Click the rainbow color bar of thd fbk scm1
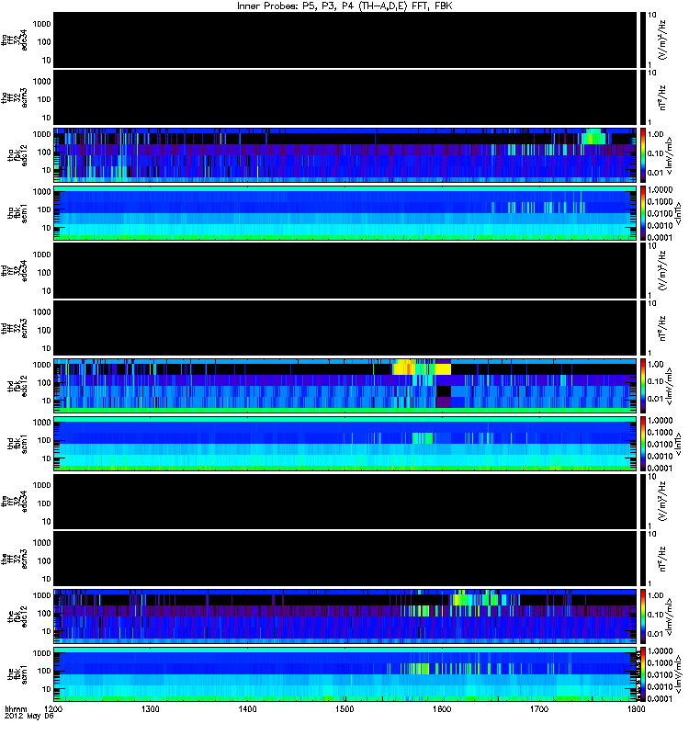689x735 pixels. [642, 444]
